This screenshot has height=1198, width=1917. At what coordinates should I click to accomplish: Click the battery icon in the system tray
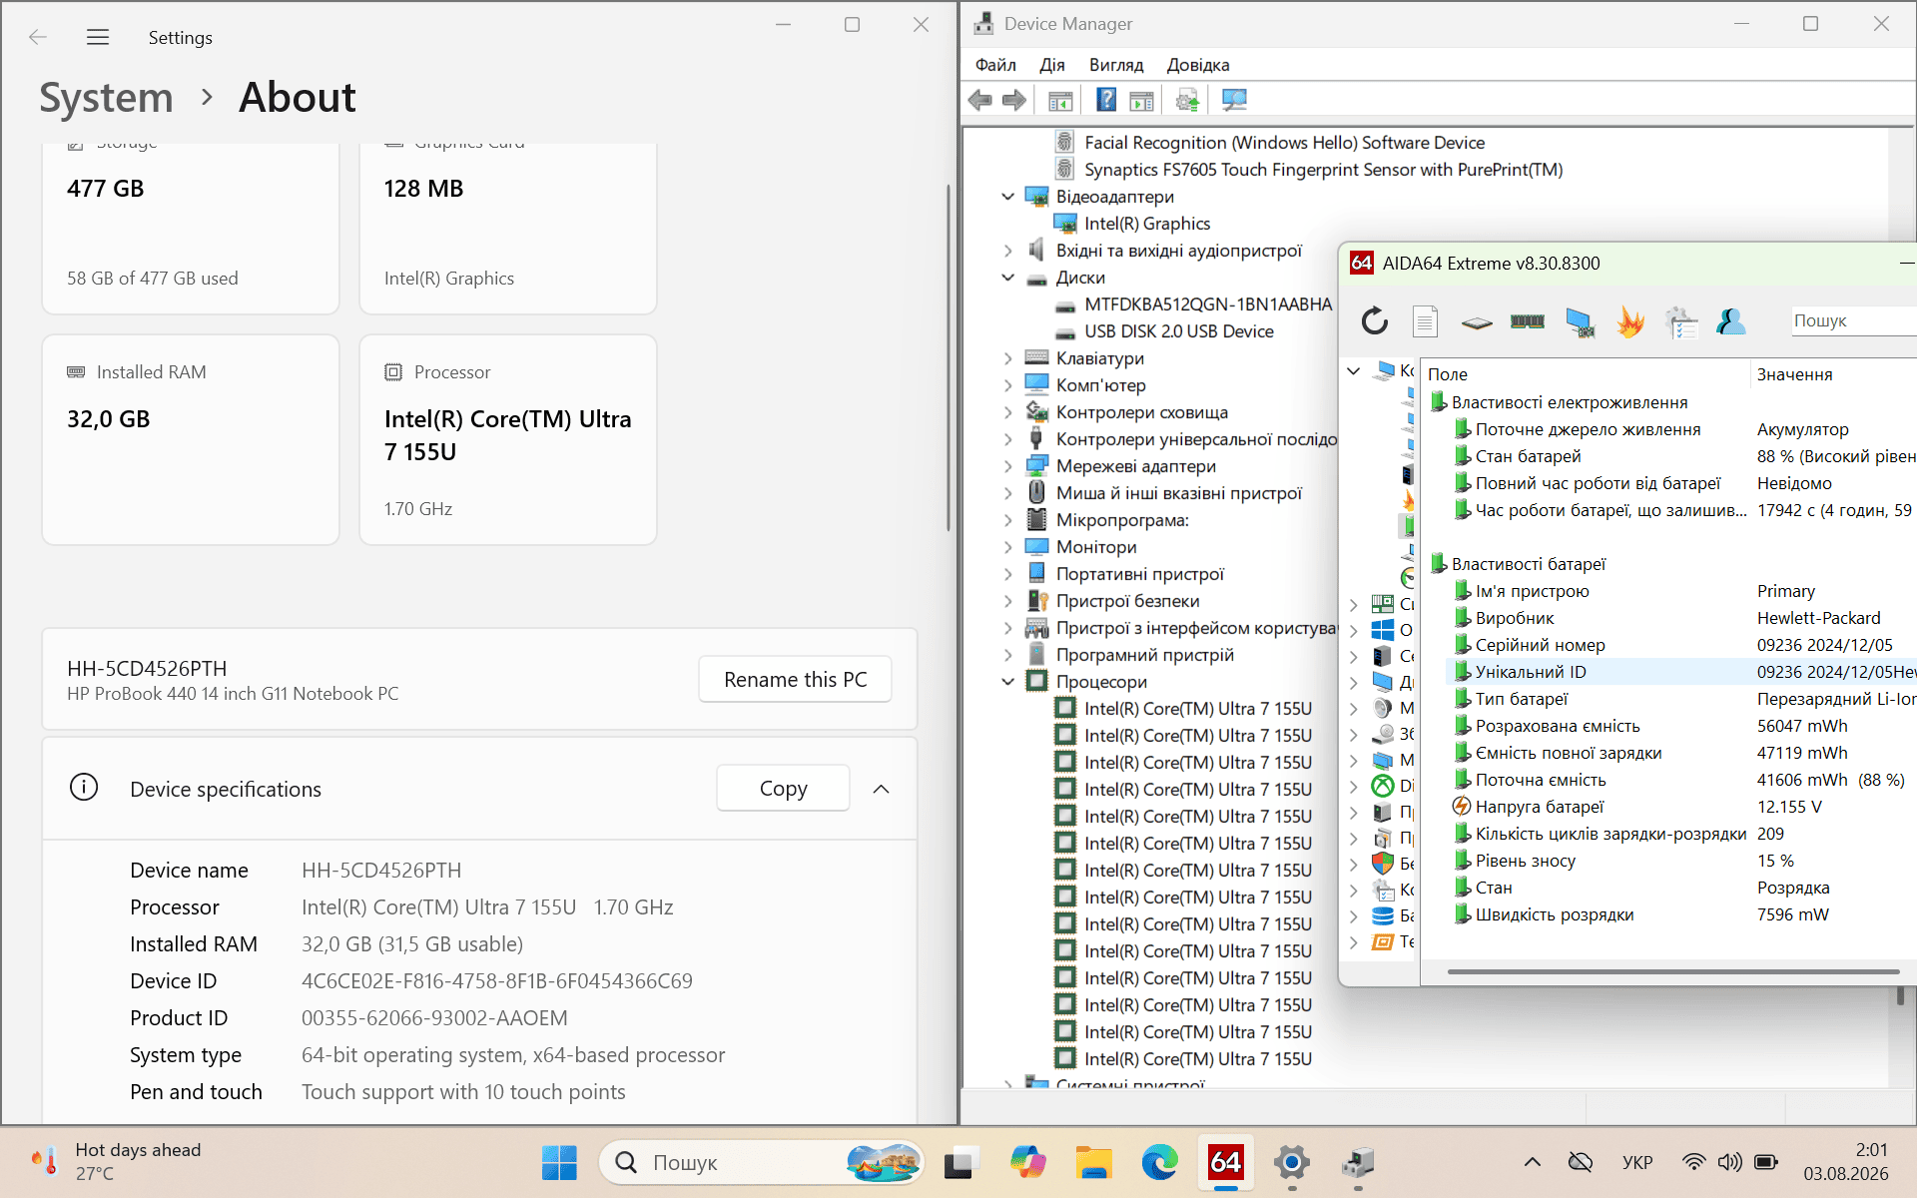coord(1765,1162)
